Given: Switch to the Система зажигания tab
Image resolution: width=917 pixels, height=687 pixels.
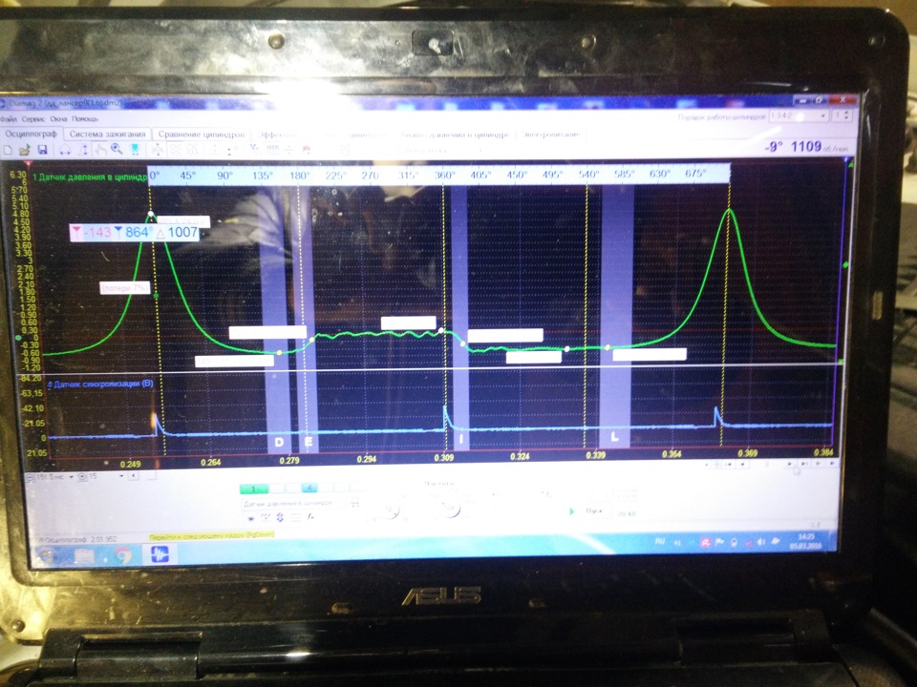Looking at the screenshot, I should click(x=108, y=134).
